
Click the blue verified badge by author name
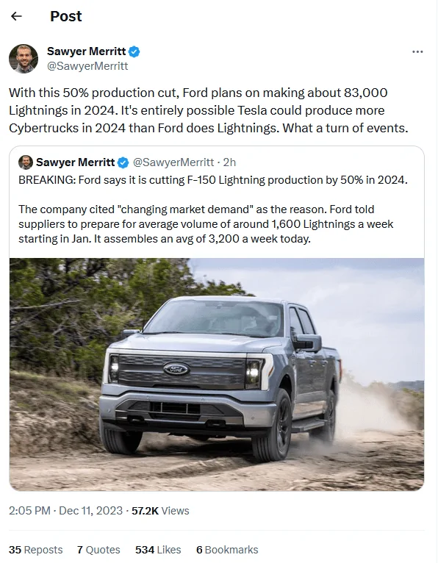pos(134,51)
